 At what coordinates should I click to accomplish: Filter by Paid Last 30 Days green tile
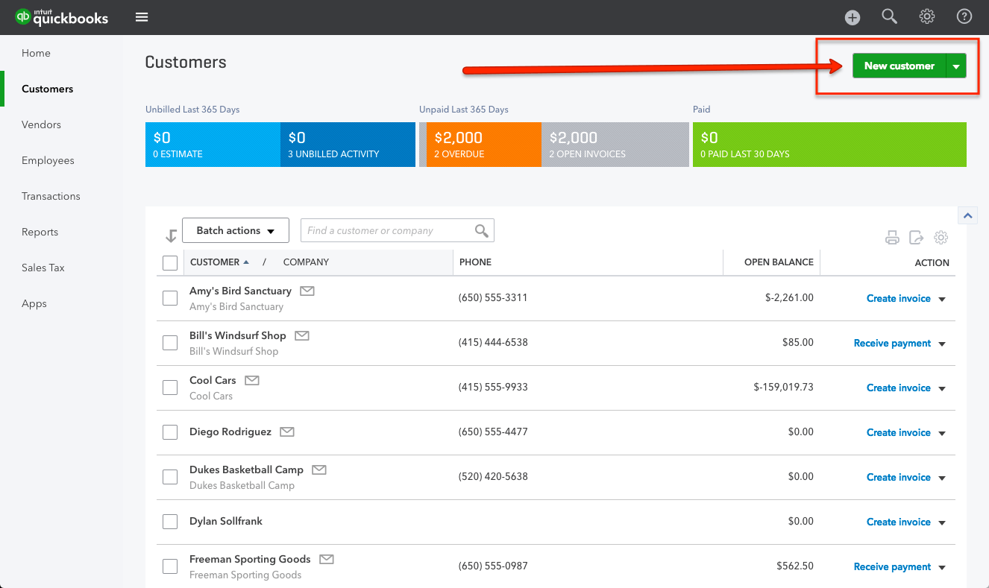click(829, 145)
